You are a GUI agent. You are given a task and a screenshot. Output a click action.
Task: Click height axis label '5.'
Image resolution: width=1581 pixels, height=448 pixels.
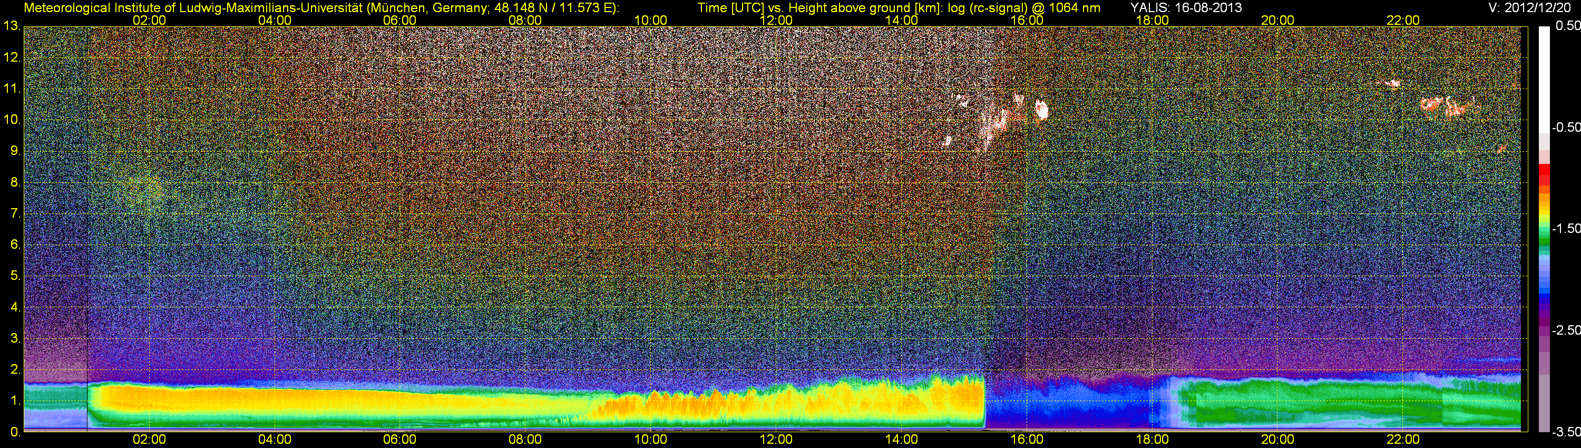(x=16, y=276)
